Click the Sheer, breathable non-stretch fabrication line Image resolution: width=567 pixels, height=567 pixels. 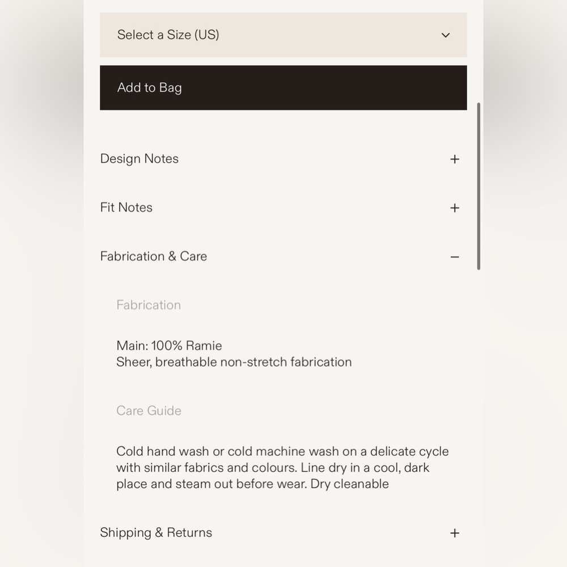(234, 362)
